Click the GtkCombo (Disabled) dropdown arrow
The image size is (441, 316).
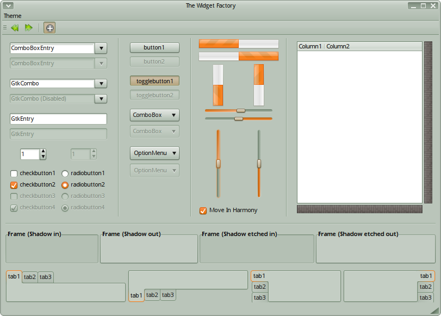(101, 99)
